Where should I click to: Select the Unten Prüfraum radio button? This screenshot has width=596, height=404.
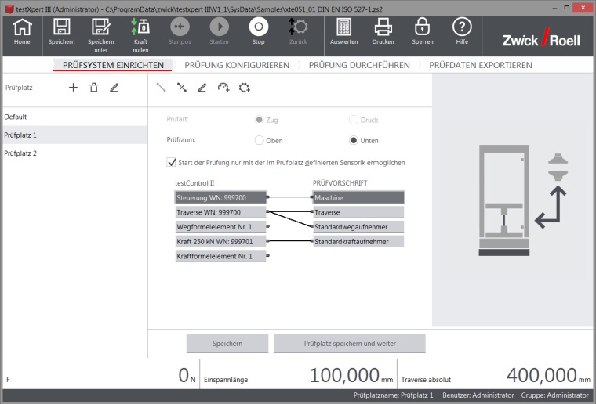pyautogui.click(x=354, y=140)
